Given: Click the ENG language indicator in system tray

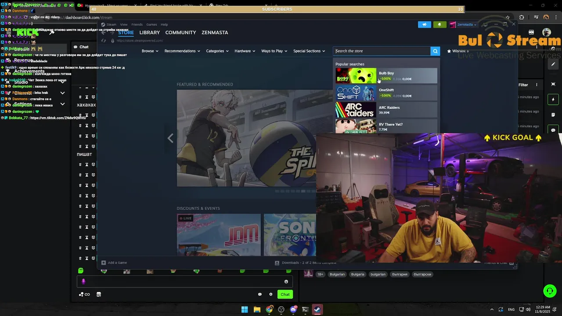Looking at the screenshot, I should tap(511, 309).
